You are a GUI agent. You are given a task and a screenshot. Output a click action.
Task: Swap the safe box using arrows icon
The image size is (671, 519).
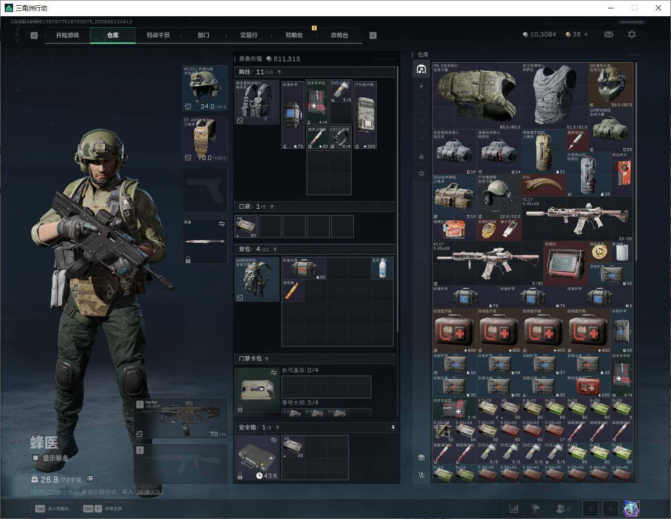coord(273,440)
